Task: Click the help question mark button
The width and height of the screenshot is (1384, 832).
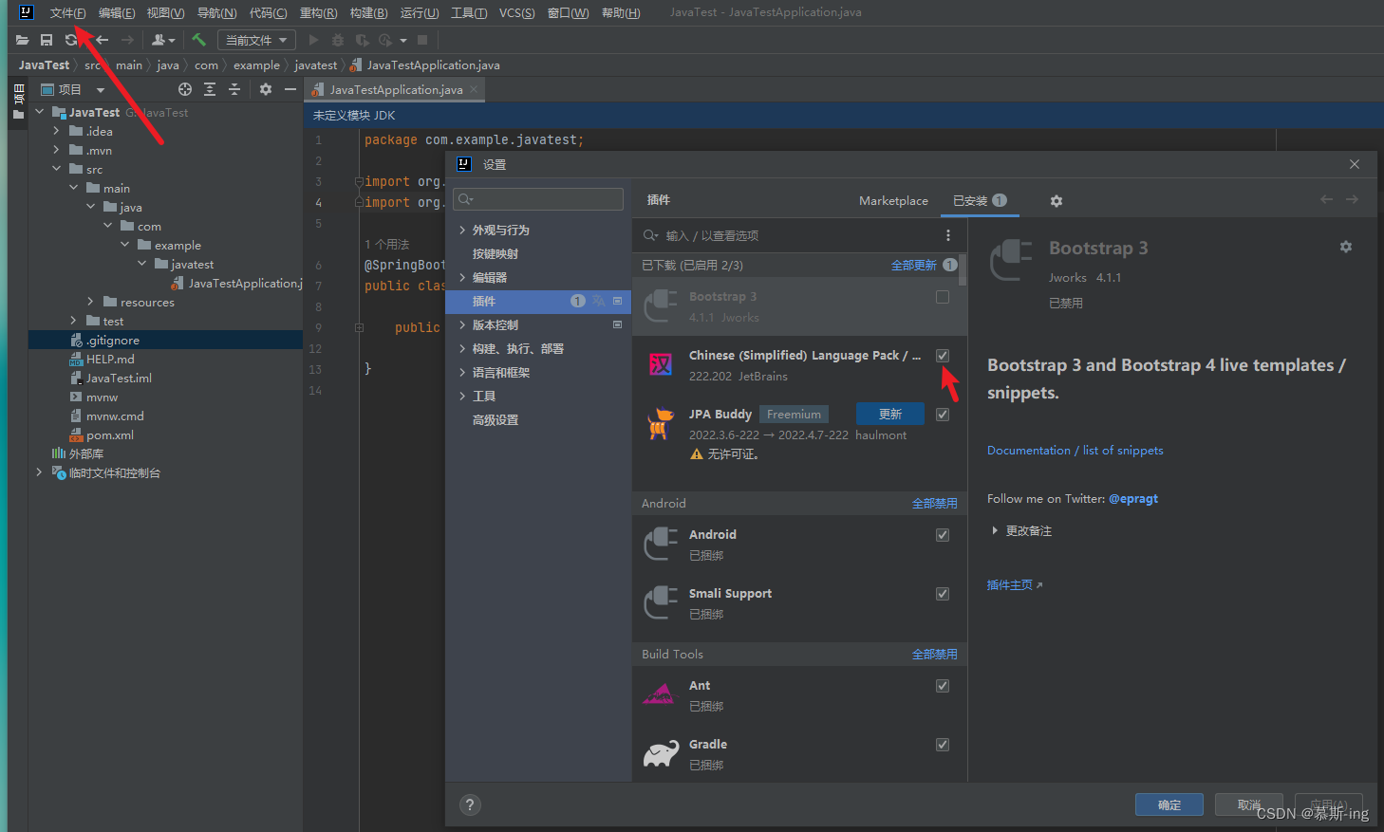Action: [470, 804]
